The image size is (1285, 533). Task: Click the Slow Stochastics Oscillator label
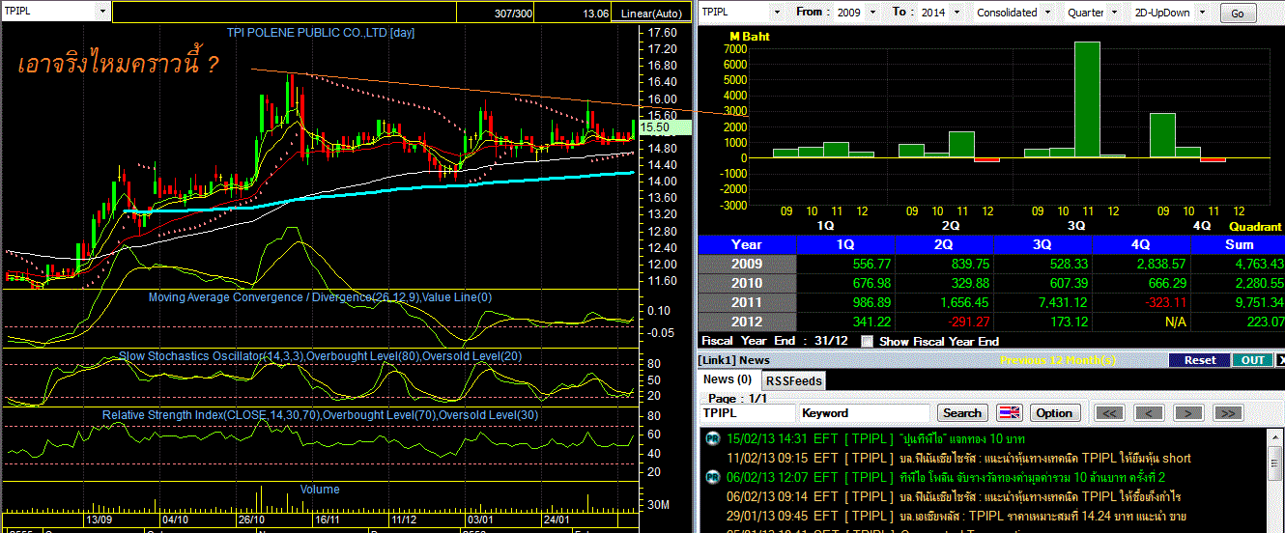pos(320,356)
